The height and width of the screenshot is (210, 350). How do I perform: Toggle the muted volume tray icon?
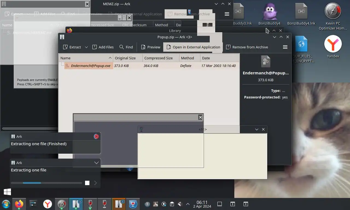point(180,204)
